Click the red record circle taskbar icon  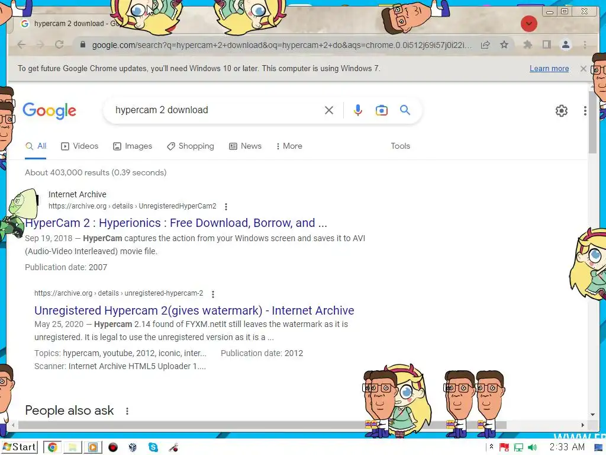click(x=113, y=448)
